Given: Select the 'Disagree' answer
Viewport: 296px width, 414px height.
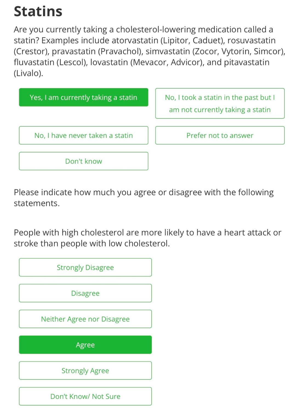Looking at the screenshot, I should pos(85,293).
